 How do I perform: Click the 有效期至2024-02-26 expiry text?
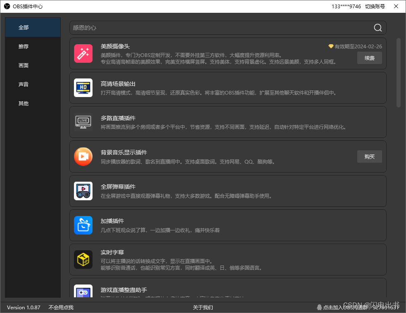tap(358, 46)
